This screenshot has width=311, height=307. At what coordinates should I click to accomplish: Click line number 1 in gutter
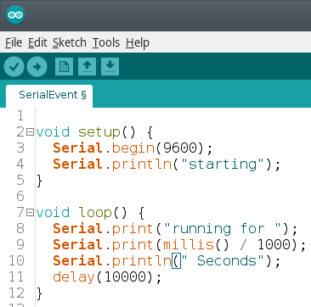[20, 116]
